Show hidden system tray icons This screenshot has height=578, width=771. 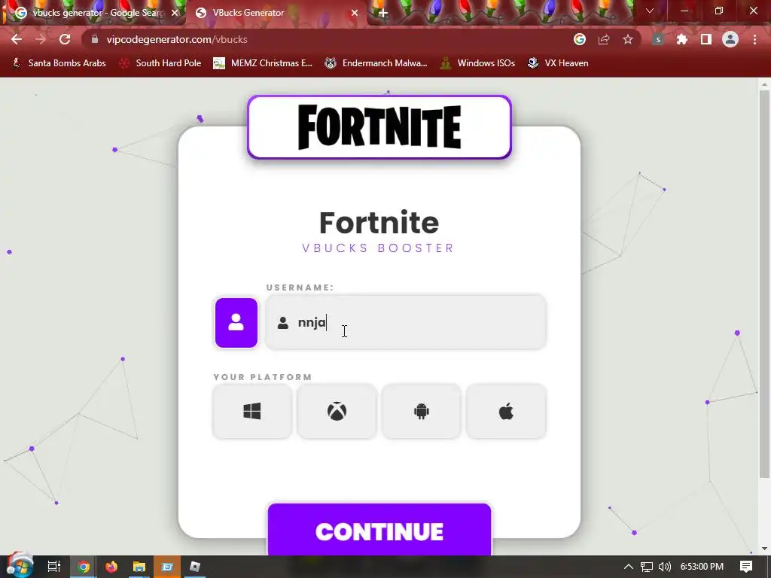[629, 567]
